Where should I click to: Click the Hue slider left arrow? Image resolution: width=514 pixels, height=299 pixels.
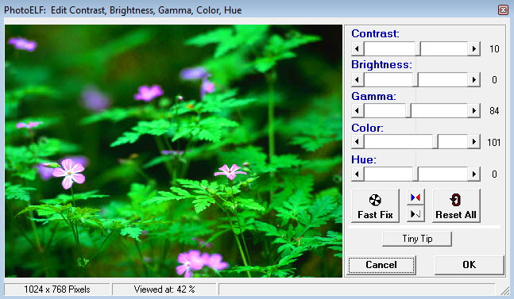[357, 174]
